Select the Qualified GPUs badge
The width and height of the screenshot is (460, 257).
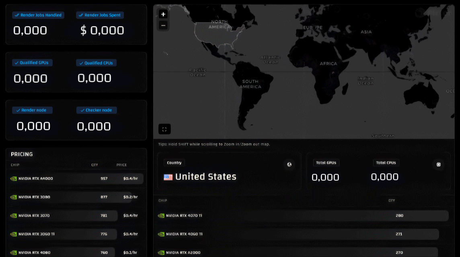point(32,63)
